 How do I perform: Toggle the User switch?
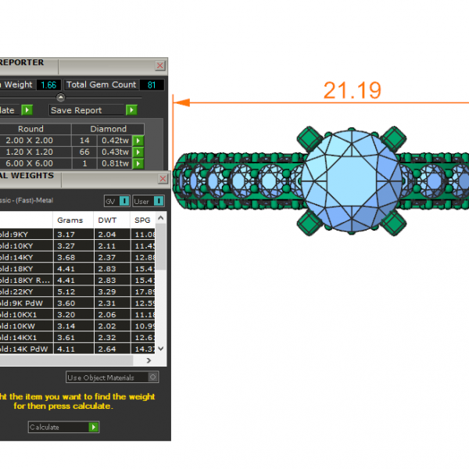click(x=159, y=202)
